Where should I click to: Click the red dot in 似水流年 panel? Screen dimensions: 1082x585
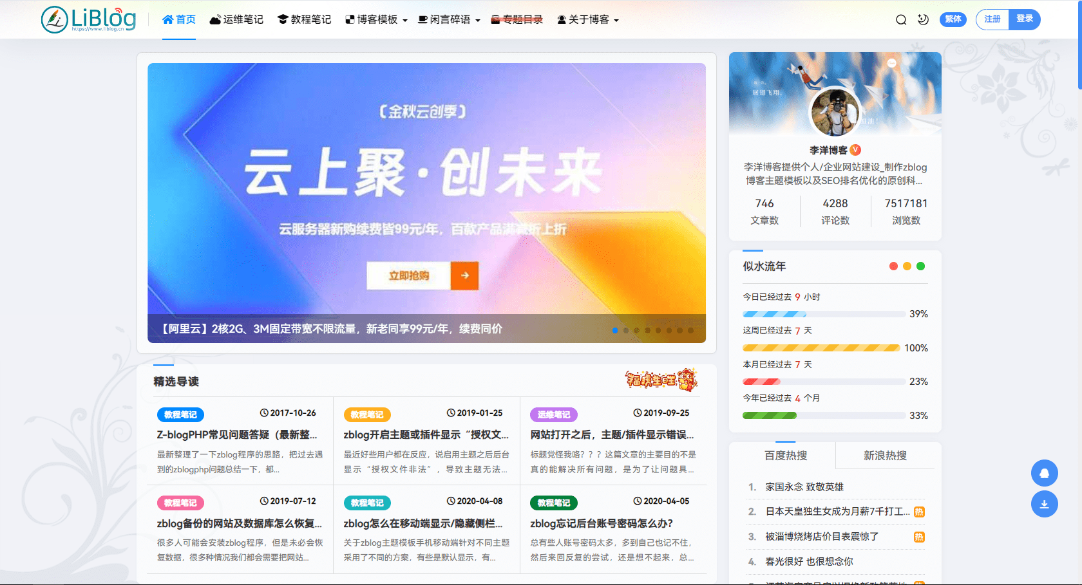click(893, 266)
